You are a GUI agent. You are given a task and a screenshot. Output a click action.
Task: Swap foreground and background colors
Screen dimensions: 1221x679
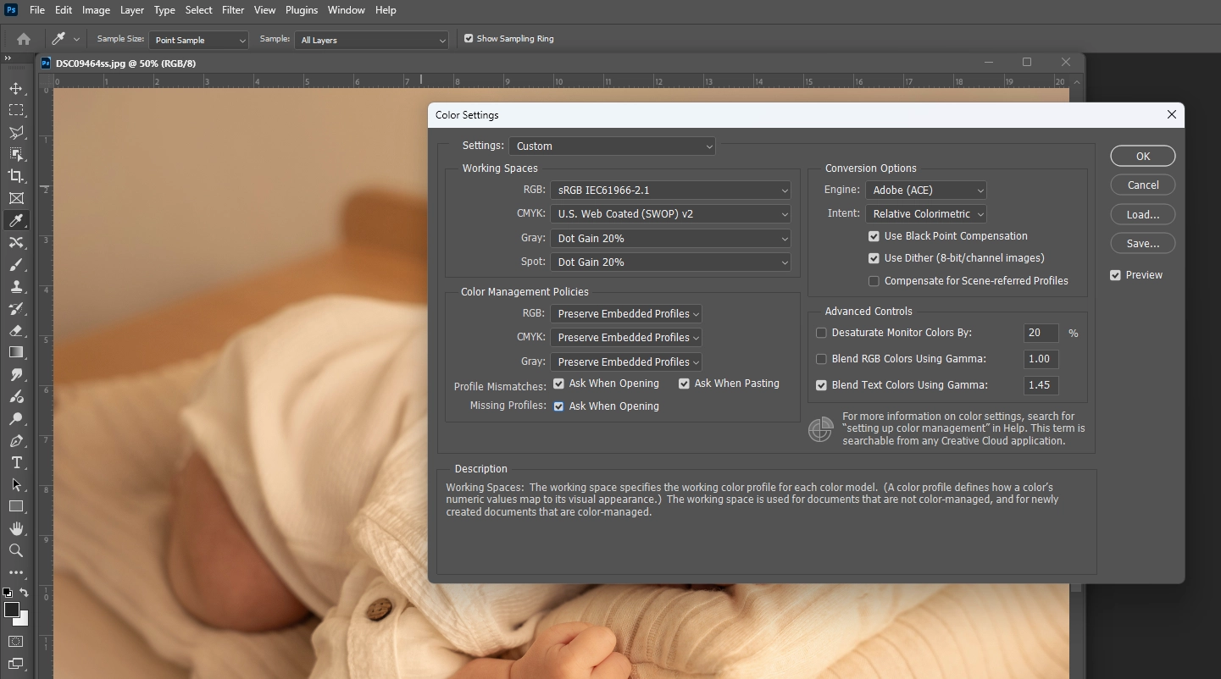pos(25,593)
